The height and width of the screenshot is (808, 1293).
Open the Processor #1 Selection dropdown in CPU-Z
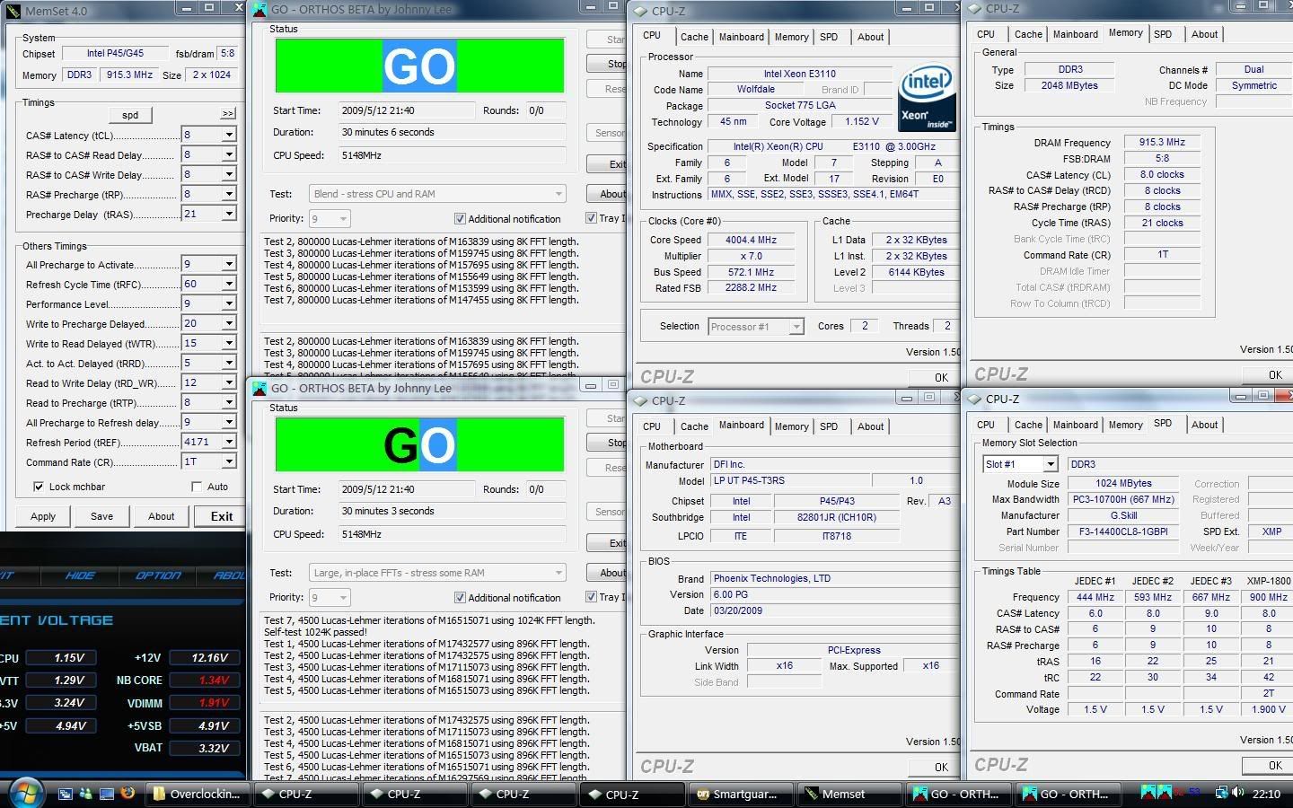pos(796,327)
